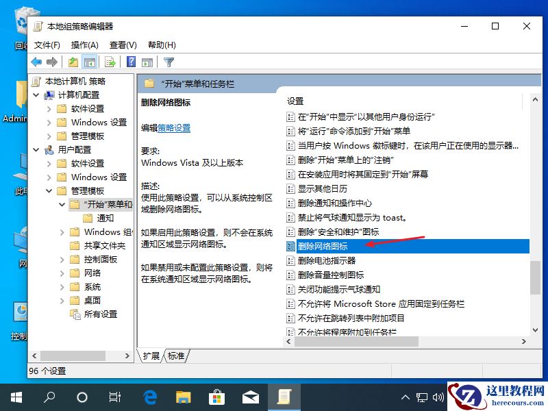Click the Back navigation arrow icon
The image size is (548, 411).
click(36, 62)
